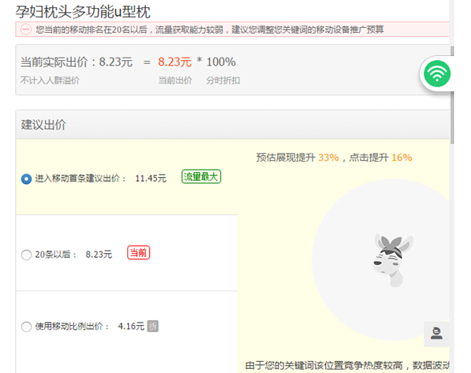The image size is (471, 373).
Task: Open the customer service agent icon
Action: tap(436, 334)
